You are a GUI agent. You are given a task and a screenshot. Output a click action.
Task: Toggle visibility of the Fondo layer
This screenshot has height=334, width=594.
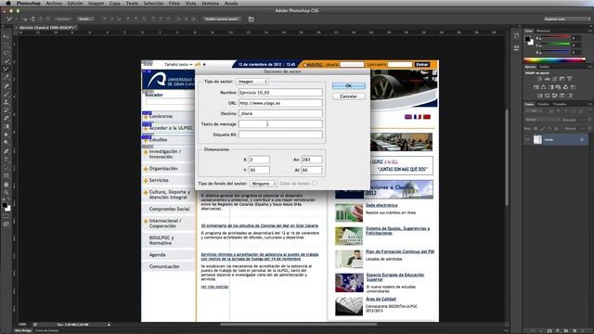527,140
